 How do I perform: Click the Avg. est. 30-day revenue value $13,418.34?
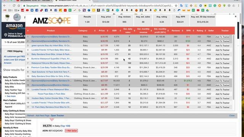[x=203, y=22]
